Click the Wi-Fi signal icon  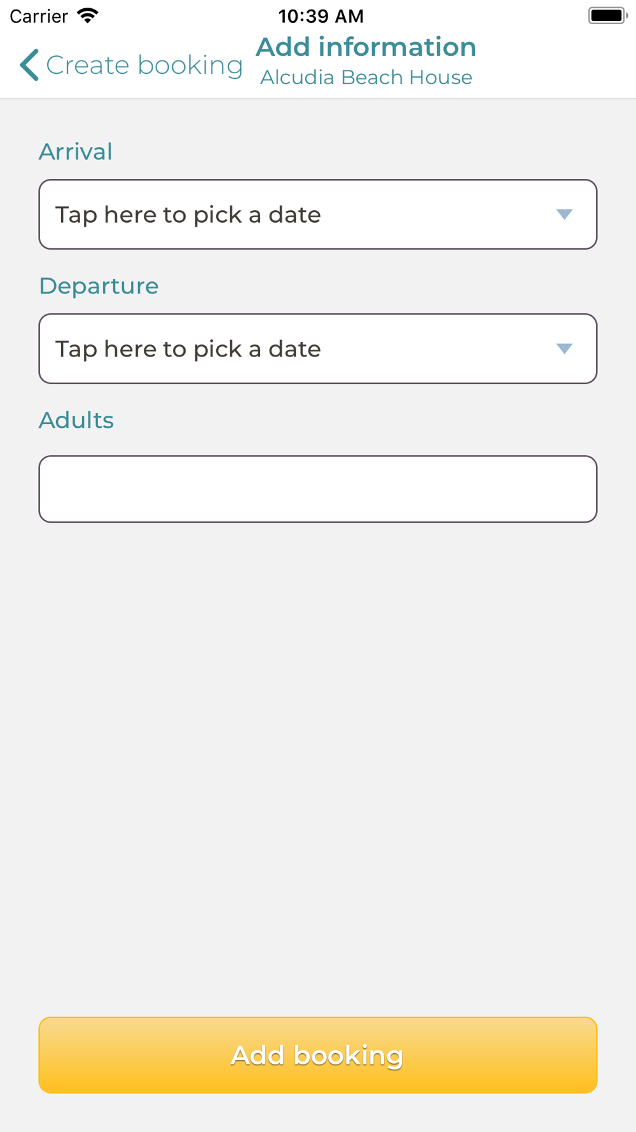pos(88,16)
